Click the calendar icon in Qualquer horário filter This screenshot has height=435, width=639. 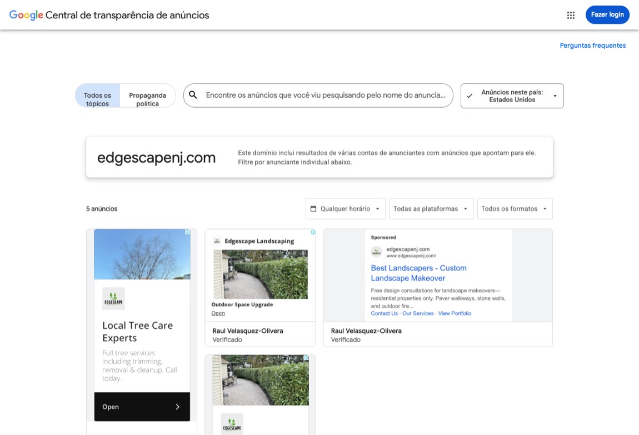click(x=313, y=208)
